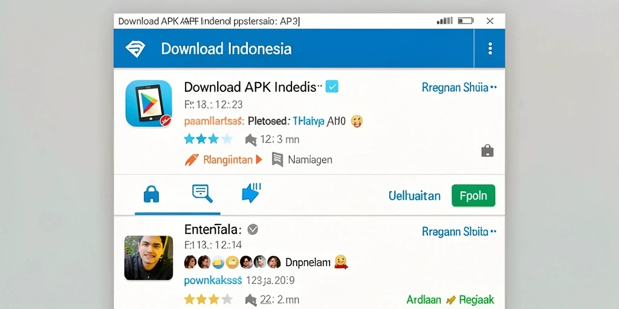This screenshot has width=619, height=309.
Task: Click the first avatar in Dnpnelam row
Action: pyautogui.click(x=190, y=262)
